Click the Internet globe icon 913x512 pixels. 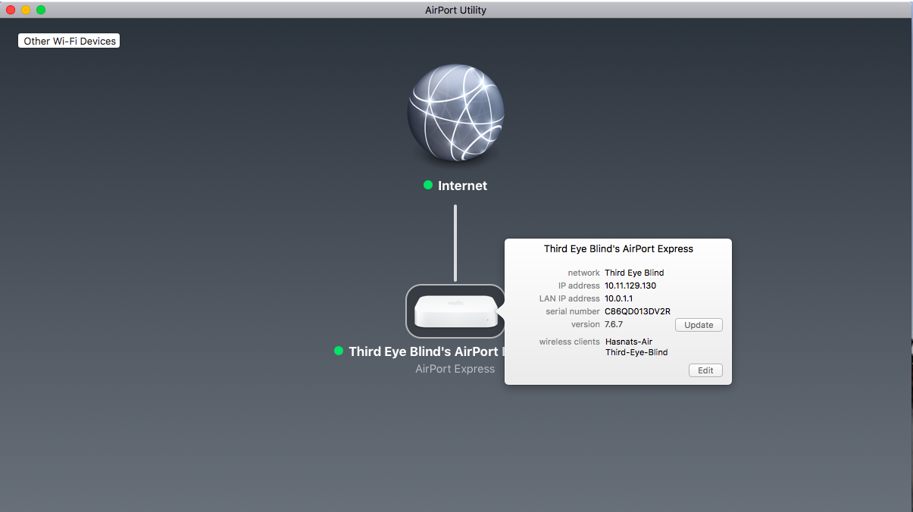(455, 112)
